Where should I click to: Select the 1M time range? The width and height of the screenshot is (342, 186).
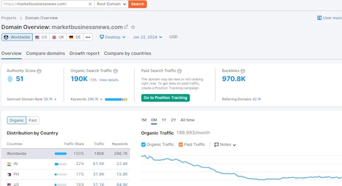click(x=144, y=120)
